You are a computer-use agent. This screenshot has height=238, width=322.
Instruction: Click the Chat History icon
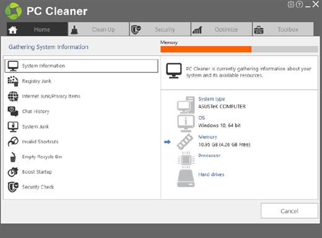coord(13,112)
